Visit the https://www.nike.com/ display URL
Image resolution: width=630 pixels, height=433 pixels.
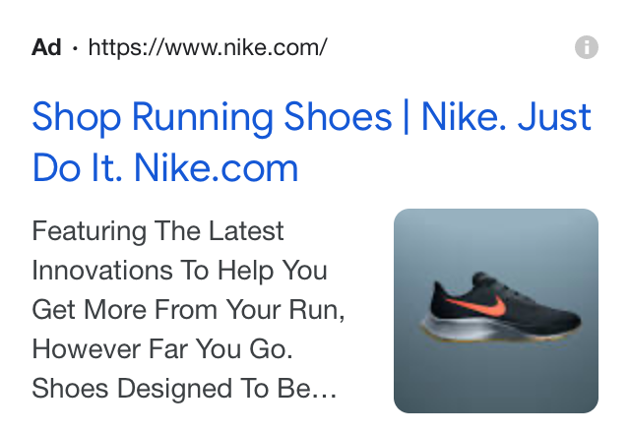(208, 47)
